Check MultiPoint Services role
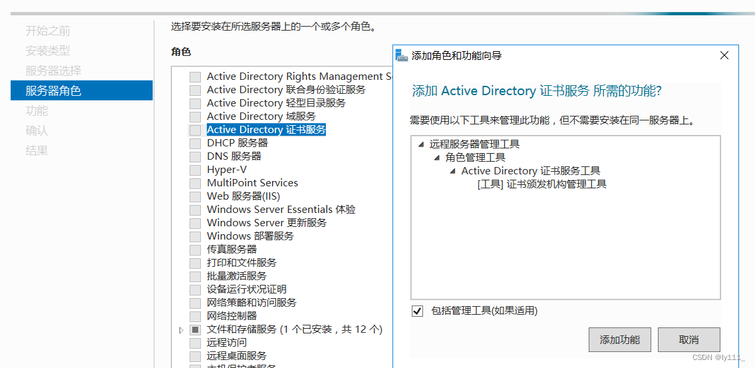This screenshot has height=368, width=755. [x=195, y=183]
